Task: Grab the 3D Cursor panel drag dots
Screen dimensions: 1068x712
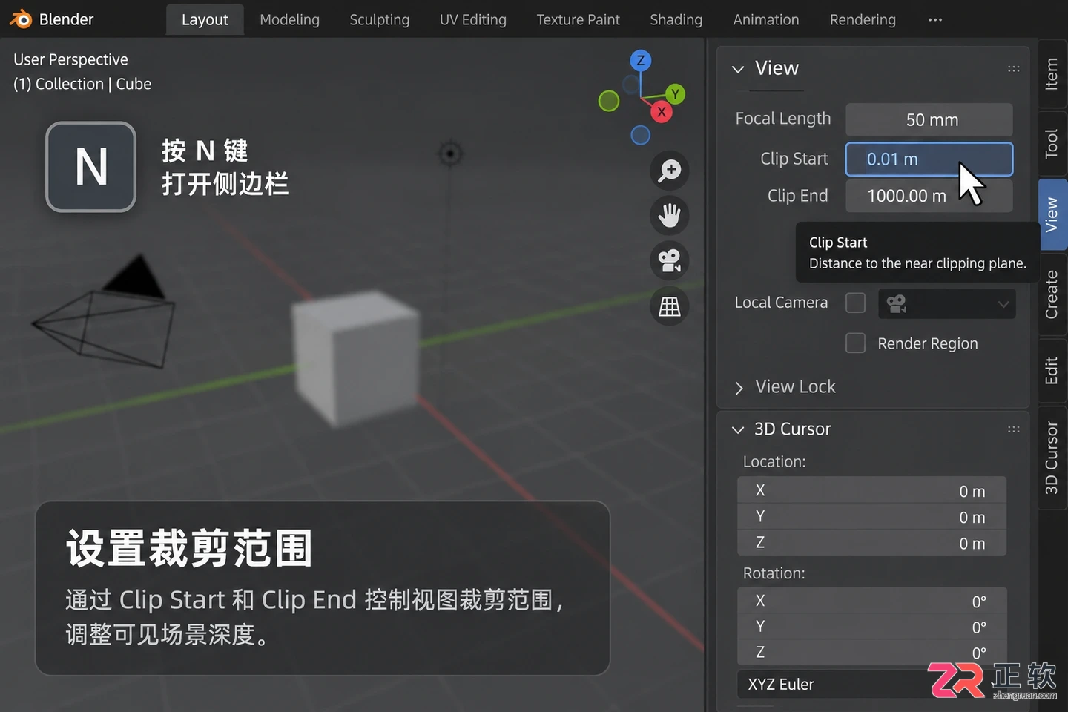Action: 1014,429
